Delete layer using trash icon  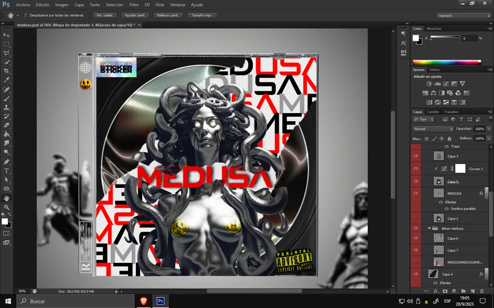coord(482,291)
